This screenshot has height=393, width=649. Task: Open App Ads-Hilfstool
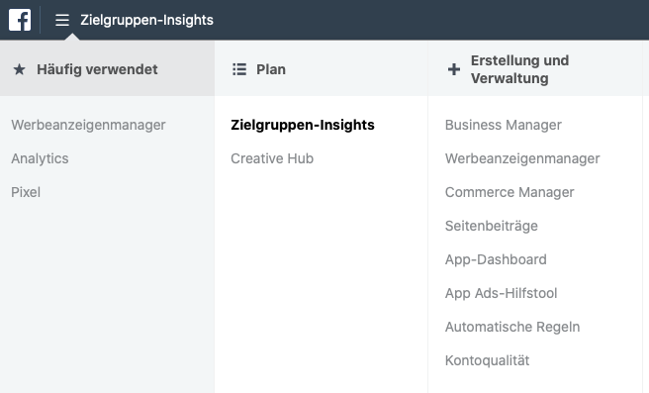[x=501, y=293]
